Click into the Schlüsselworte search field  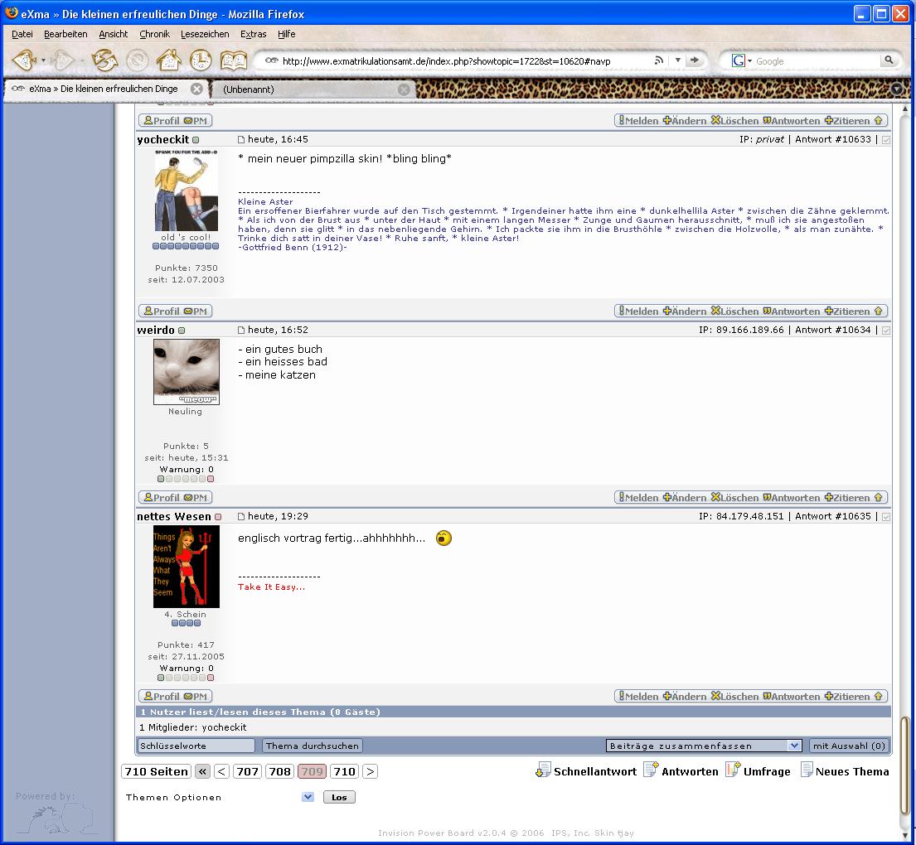196,746
